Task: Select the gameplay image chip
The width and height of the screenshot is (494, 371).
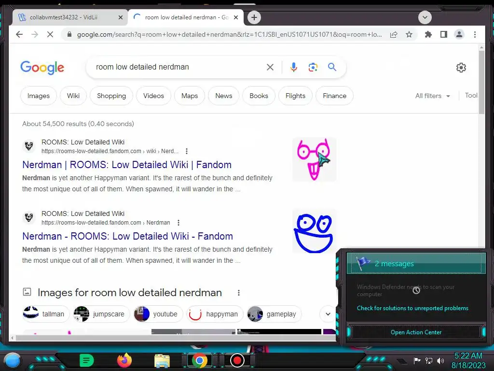Action: [274, 314]
